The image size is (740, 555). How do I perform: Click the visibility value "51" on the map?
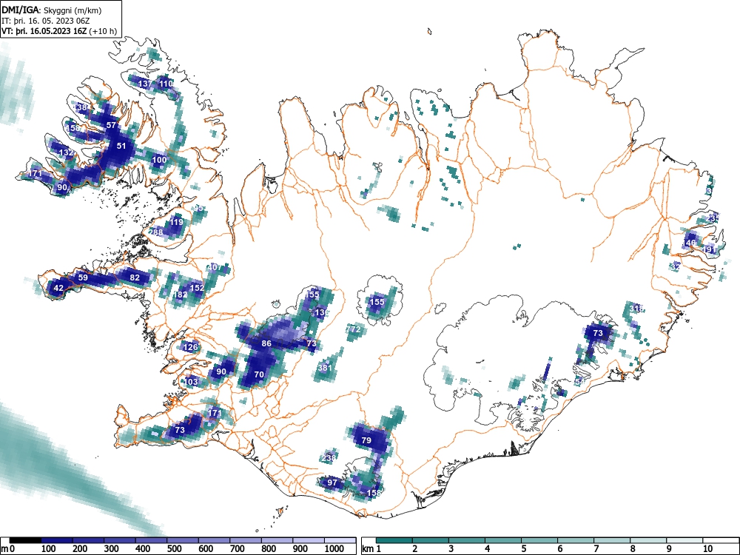point(122,146)
